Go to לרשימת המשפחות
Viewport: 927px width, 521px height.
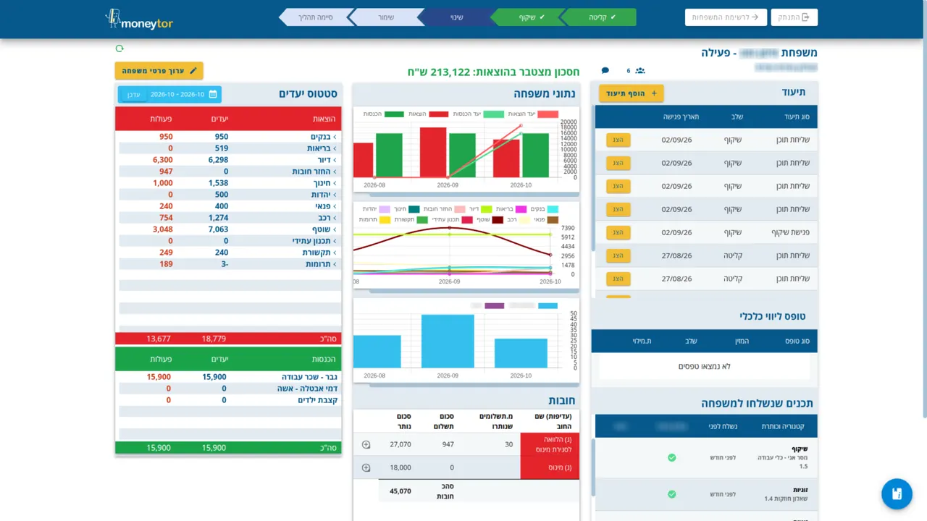[x=726, y=17]
